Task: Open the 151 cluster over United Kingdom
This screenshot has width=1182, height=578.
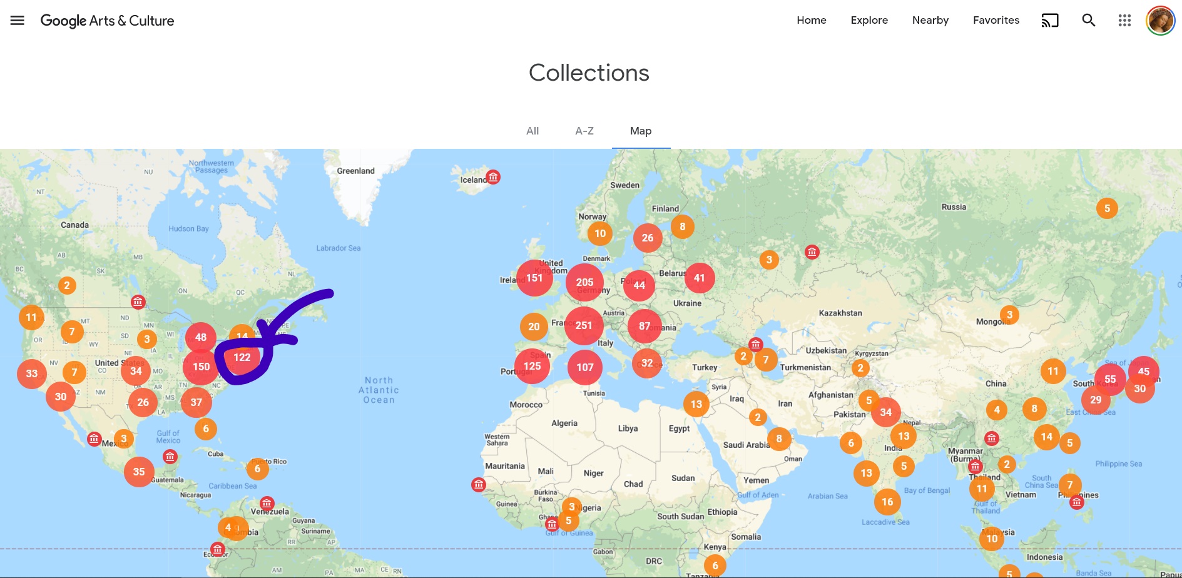Action: [534, 278]
